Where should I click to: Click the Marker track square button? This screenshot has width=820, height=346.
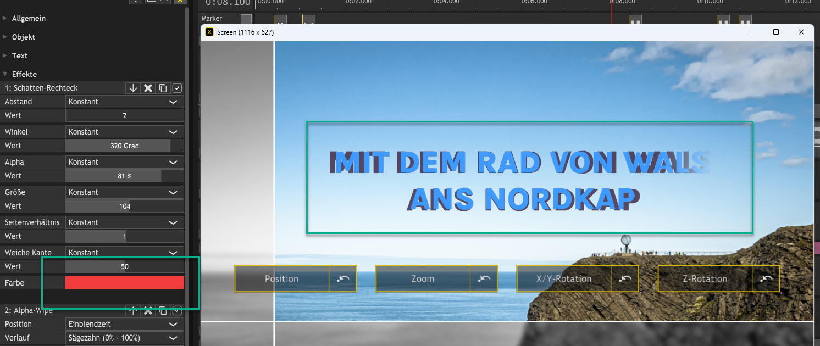246,19
